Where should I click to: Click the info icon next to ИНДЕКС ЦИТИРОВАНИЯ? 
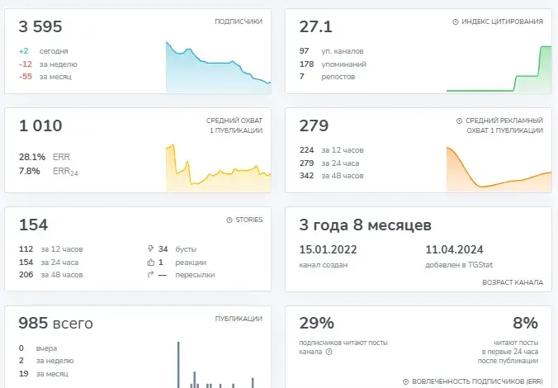coord(455,21)
